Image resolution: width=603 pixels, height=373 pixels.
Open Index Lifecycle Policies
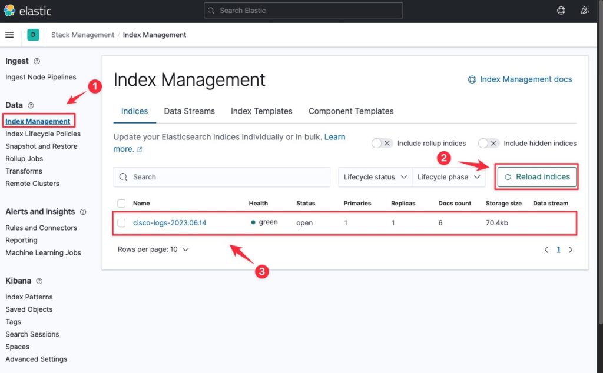43,134
